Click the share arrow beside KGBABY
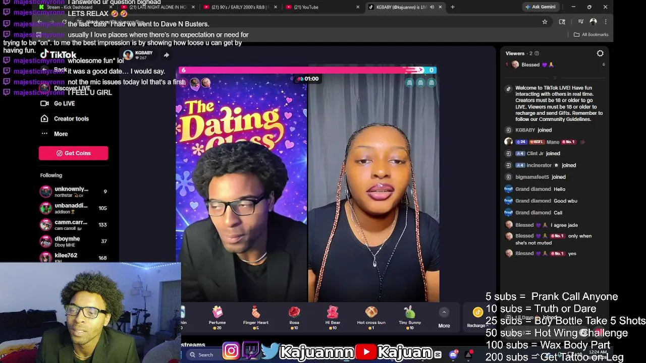 pos(166,55)
